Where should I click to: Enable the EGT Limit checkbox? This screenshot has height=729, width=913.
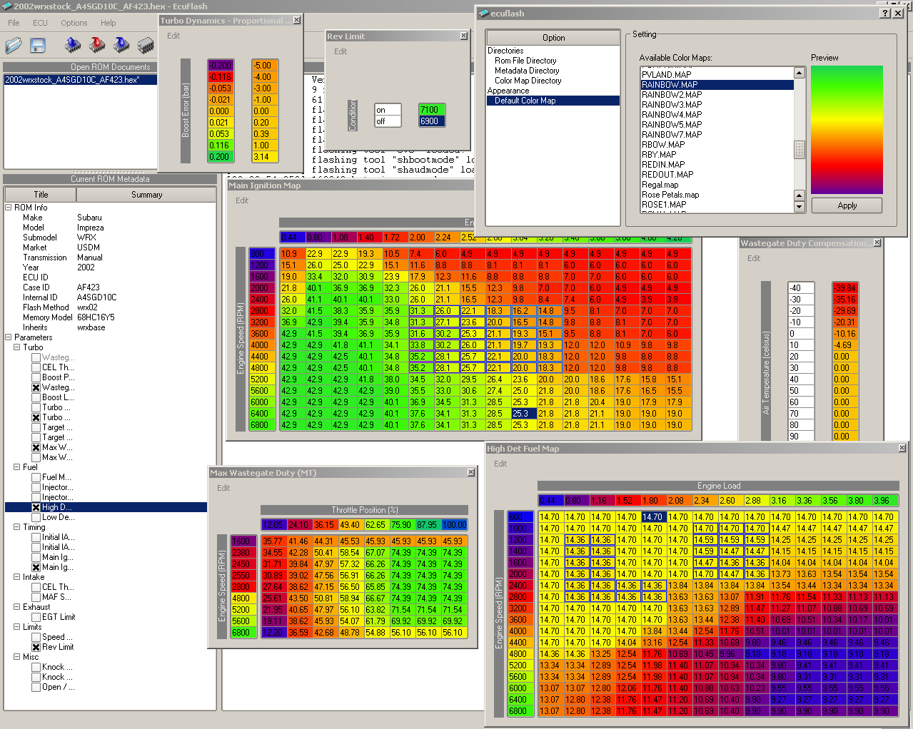(36, 617)
